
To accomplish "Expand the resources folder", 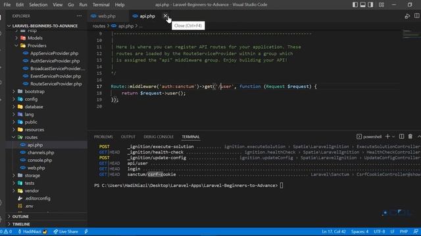I will click(34, 130).
